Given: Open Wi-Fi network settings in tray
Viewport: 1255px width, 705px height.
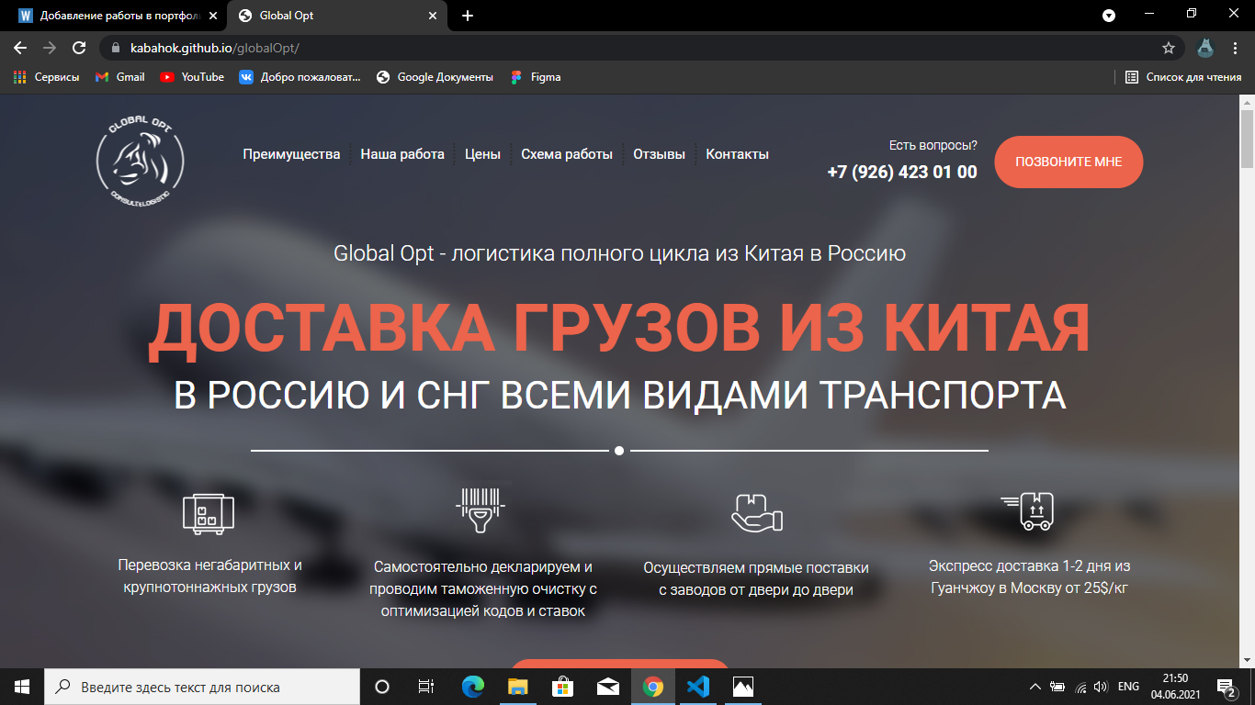Looking at the screenshot, I should point(1080,687).
